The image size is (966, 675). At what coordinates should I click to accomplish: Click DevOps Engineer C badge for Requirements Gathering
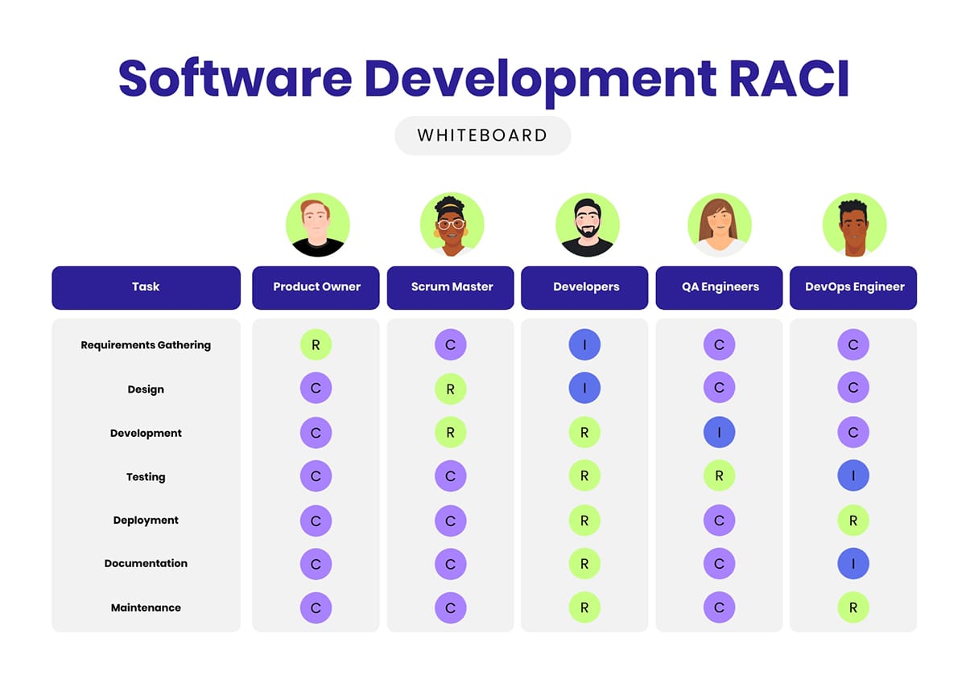(853, 345)
